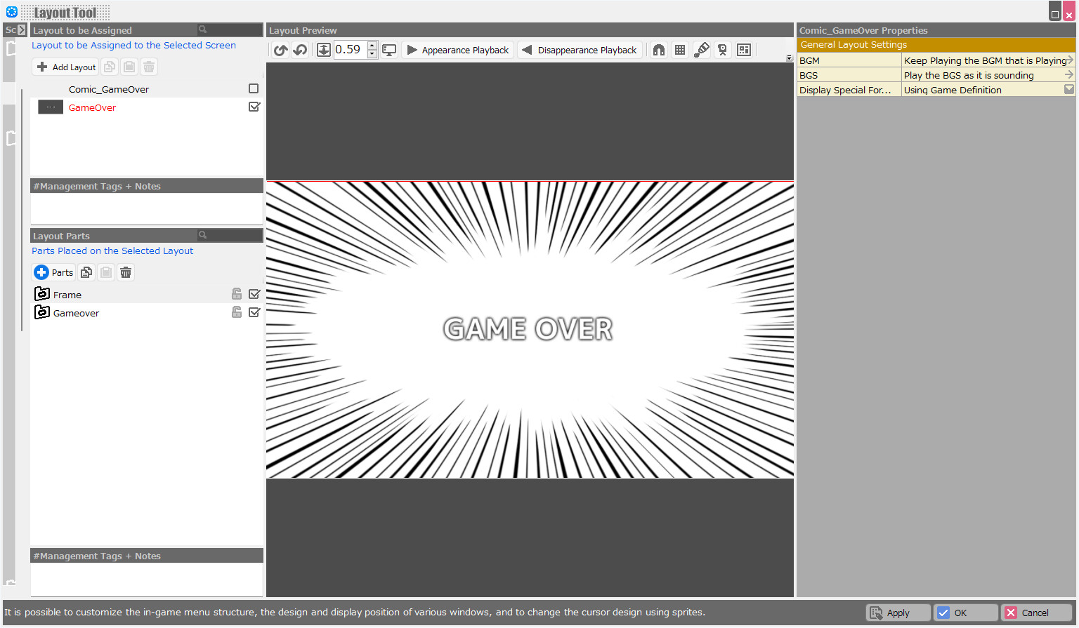Select the GameOver layout in the list
The width and height of the screenshot is (1079, 628).
point(92,107)
